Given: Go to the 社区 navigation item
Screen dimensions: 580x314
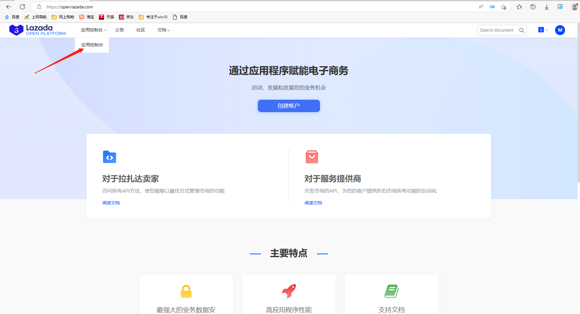Looking at the screenshot, I should pos(140,30).
